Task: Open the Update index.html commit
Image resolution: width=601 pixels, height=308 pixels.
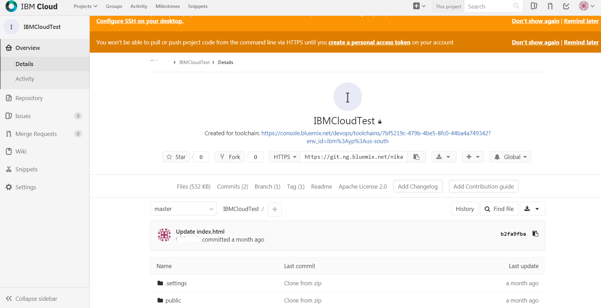Action: point(200,232)
